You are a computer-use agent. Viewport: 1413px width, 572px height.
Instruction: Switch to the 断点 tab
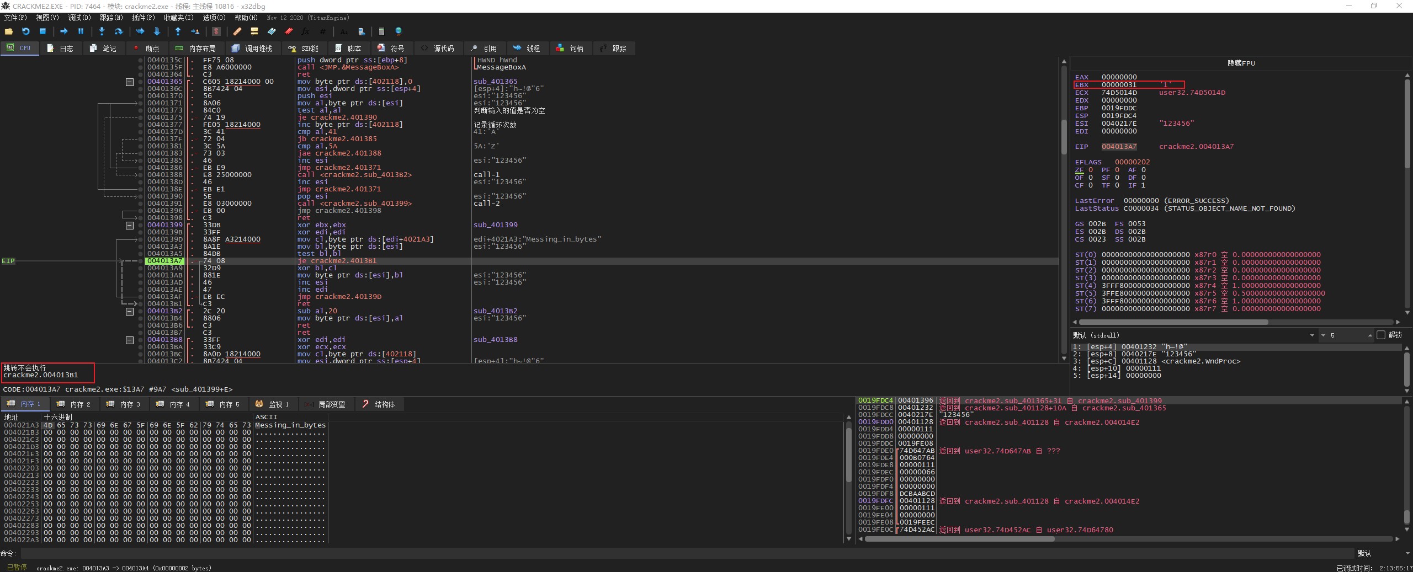tap(146, 49)
